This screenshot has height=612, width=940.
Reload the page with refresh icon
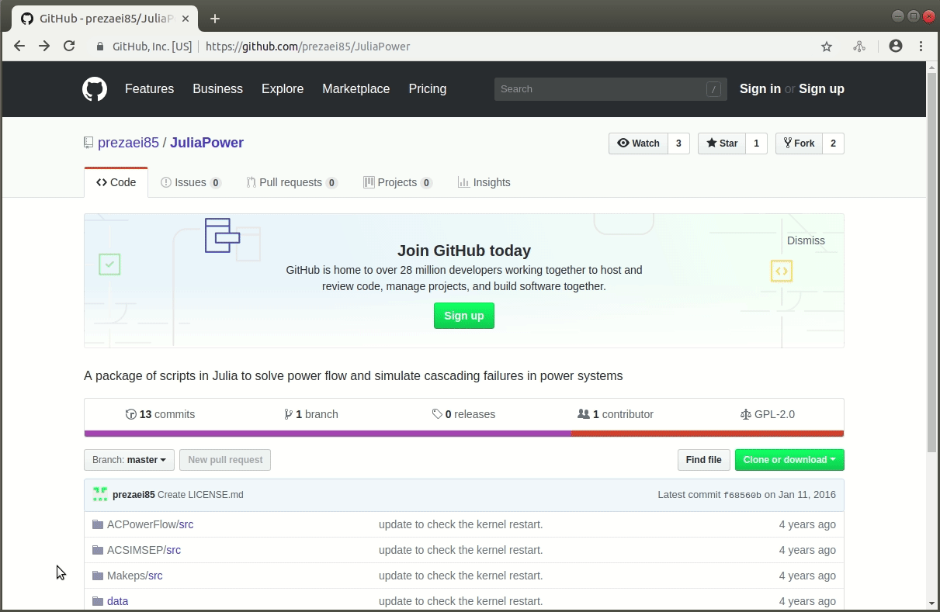(x=69, y=47)
